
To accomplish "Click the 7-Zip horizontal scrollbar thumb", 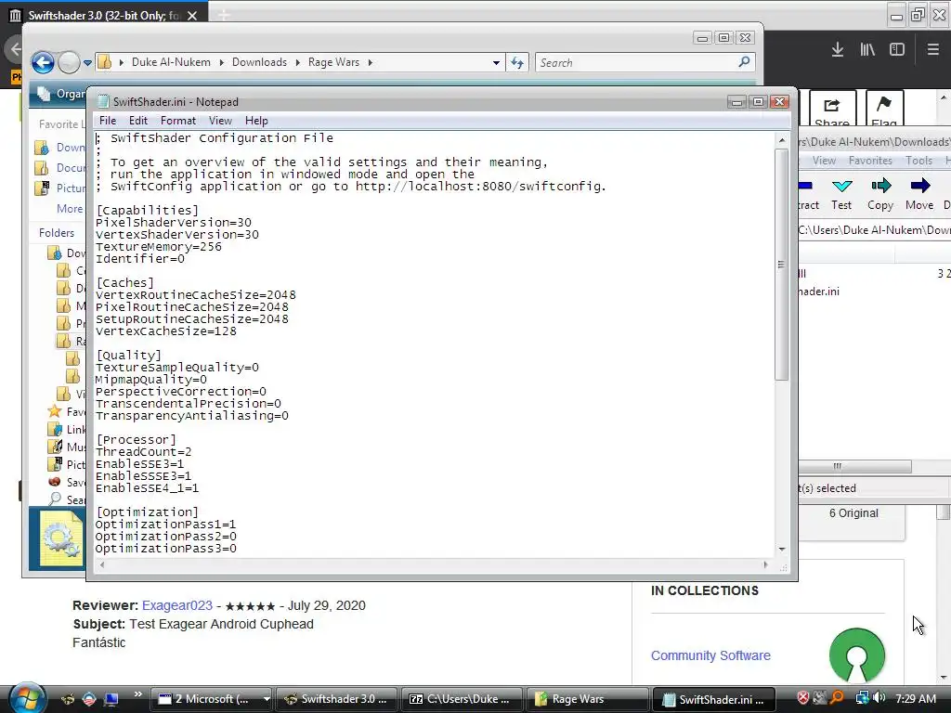I will (853, 466).
